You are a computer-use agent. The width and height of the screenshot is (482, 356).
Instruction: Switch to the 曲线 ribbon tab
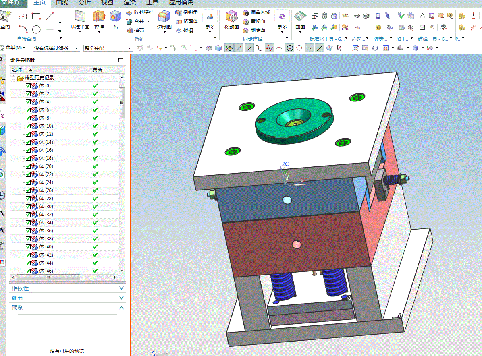(x=62, y=3)
